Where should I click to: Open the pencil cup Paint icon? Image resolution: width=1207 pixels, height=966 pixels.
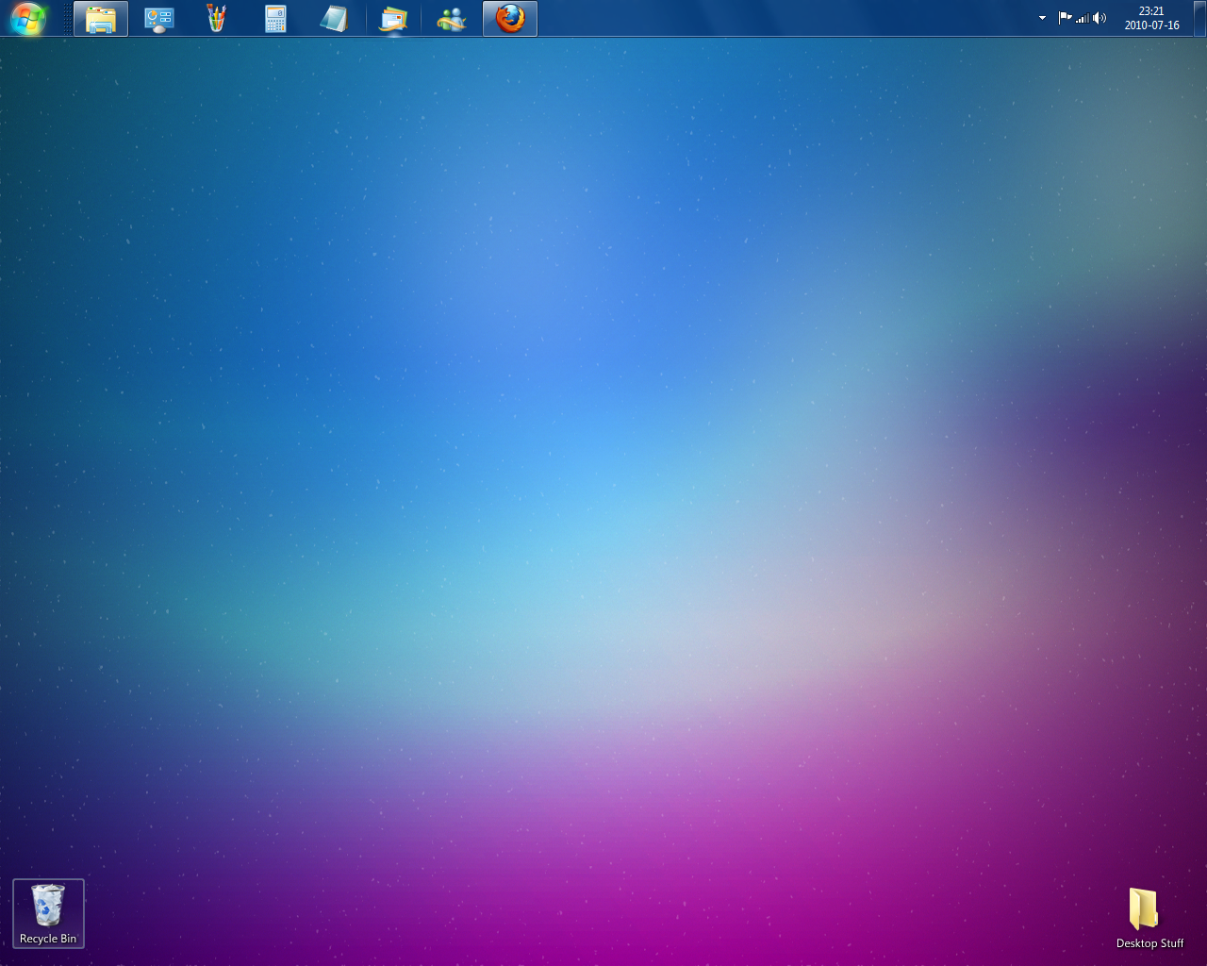click(x=217, y=18)
